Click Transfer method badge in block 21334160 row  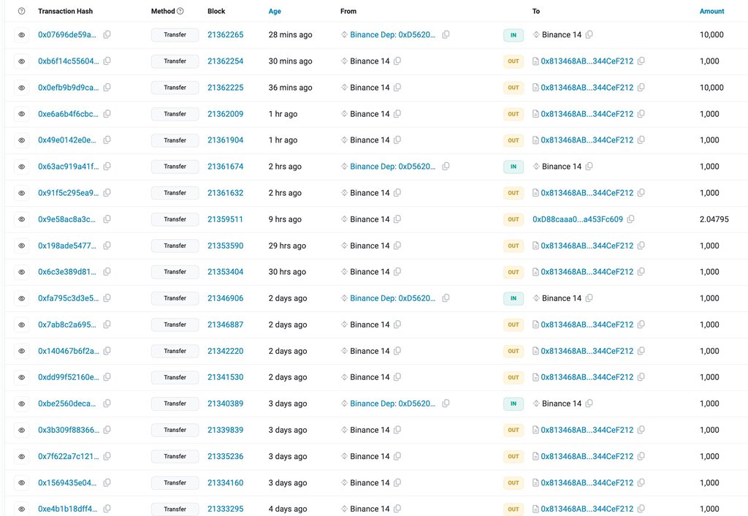pyautogui.click(x=175, y=482)
